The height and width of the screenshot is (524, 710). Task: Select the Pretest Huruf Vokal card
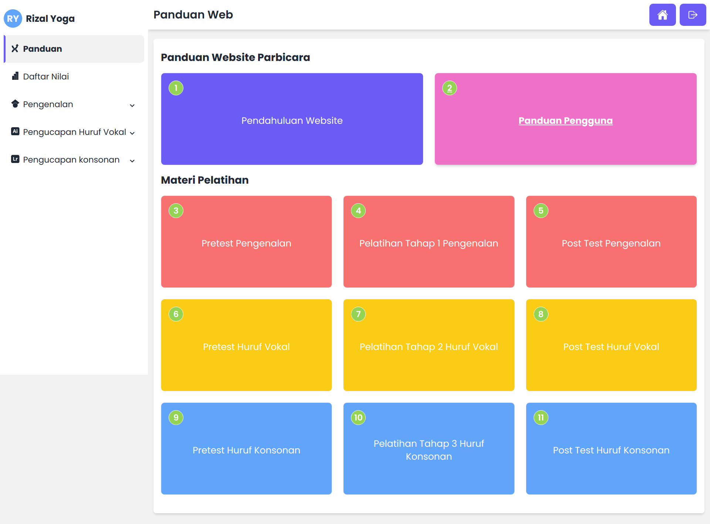[x=246, y=347]
